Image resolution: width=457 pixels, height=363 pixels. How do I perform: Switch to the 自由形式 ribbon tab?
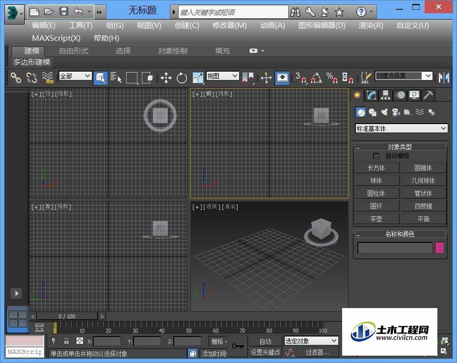tap(74, 51)
